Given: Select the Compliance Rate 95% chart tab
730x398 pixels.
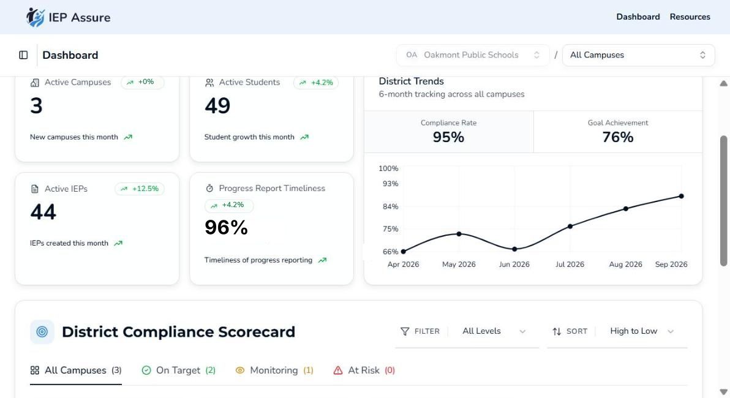Looking at the screenshot, I should (449, 132).
